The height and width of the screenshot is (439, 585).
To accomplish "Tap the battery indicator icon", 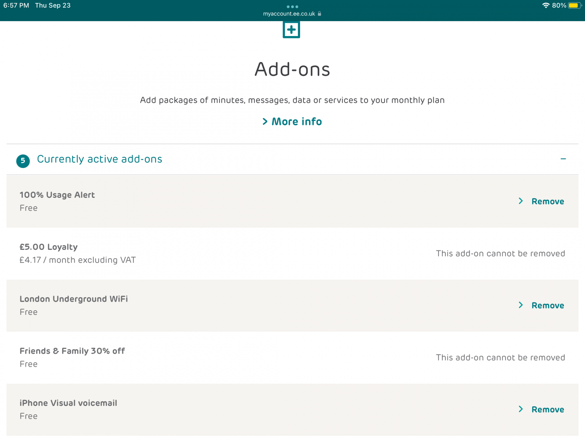I will 574,6.
